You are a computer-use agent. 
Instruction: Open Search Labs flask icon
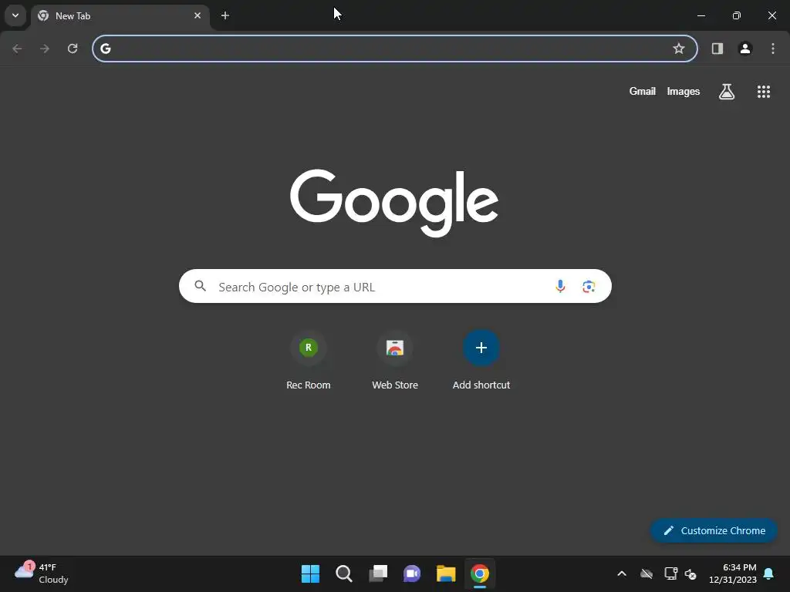727,92
